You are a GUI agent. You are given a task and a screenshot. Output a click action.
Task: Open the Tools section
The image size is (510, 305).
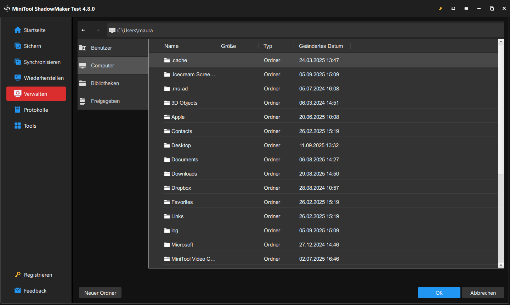click(x=36, y=126)
